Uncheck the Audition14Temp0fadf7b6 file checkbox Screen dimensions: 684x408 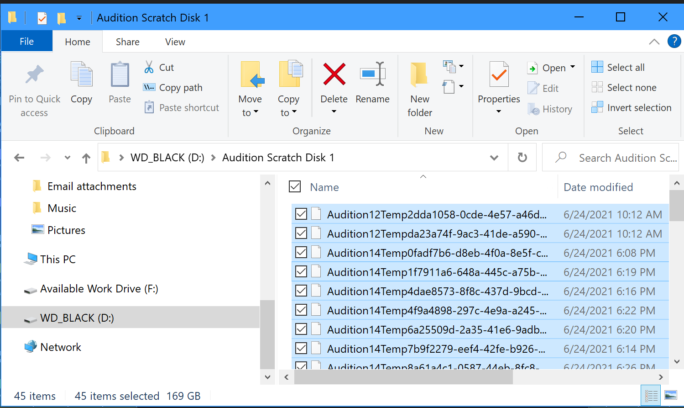click(301, 252)
